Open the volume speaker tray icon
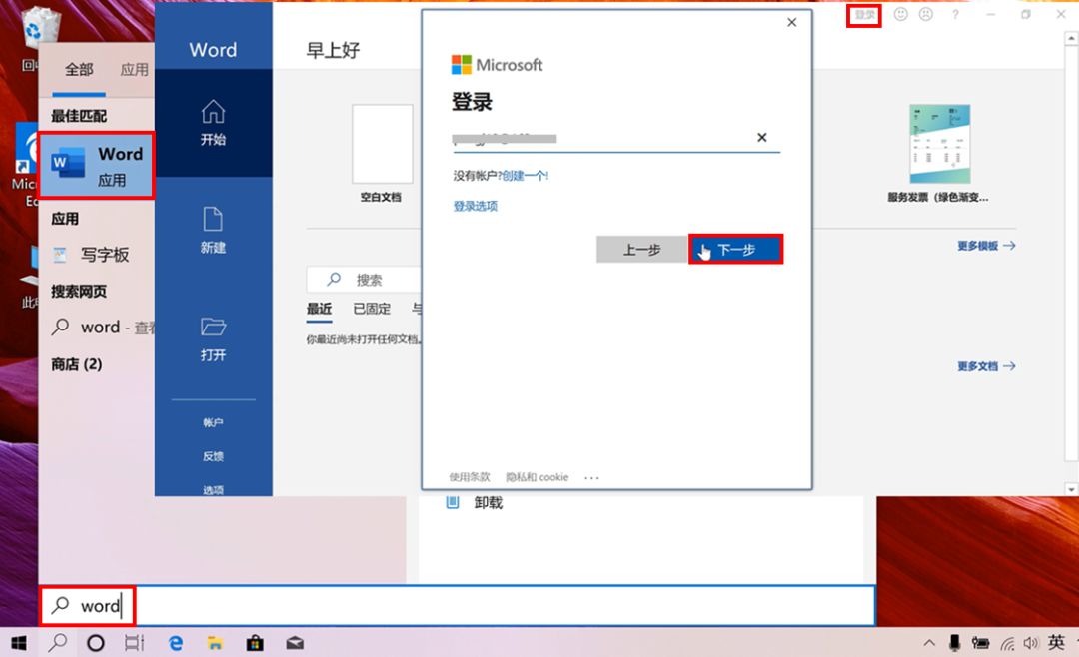 click(x=1030, y=643)
